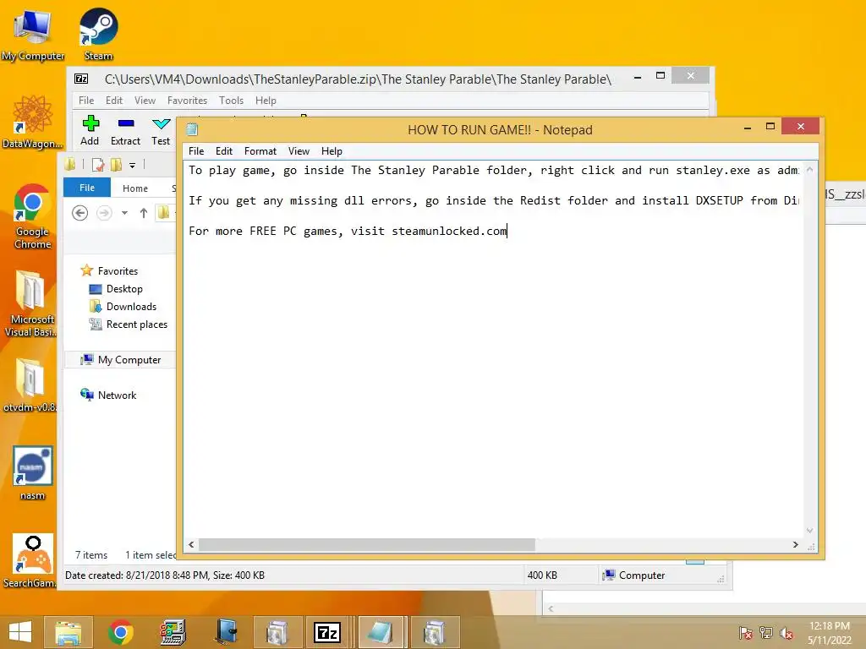Open the nasm desktop shortcut
Image resolution: width=866 pixels, height=649 pixels.
coord(33,473)
